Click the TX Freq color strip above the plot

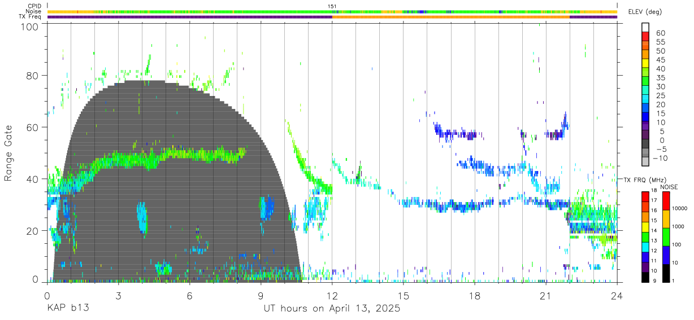click(332, 17)
